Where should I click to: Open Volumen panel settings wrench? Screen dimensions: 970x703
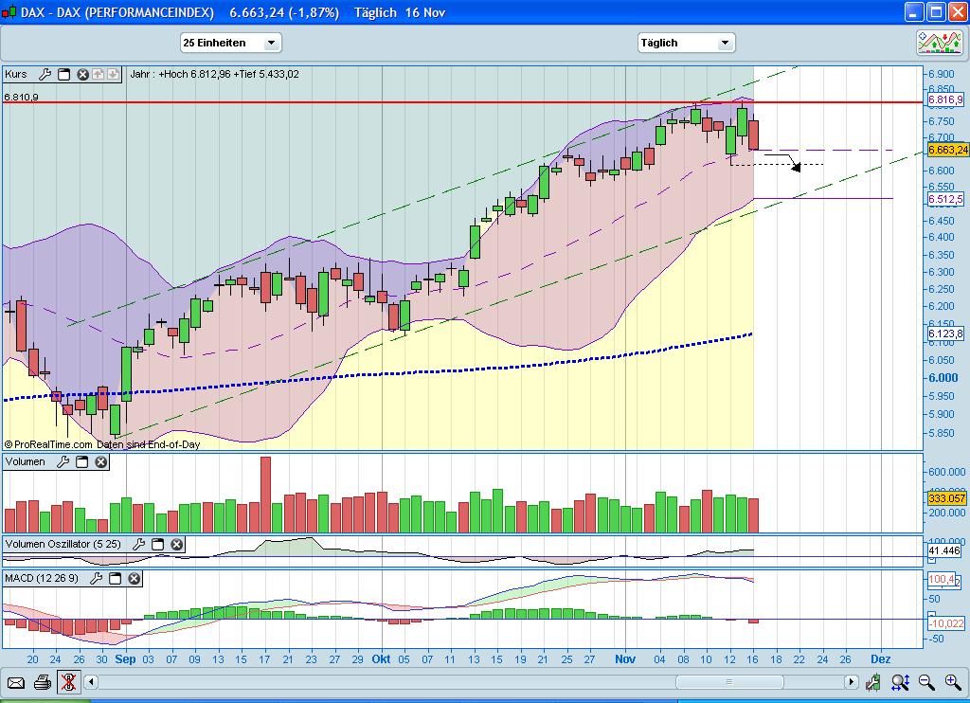(63, 461)
